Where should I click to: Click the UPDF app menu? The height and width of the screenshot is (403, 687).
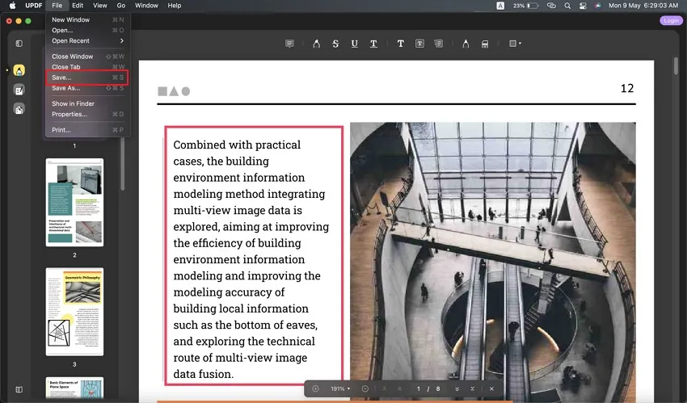coord(34,6)
